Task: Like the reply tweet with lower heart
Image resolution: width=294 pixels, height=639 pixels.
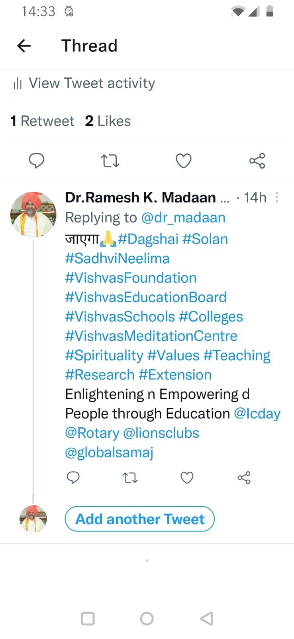Action: coord(187,478)
